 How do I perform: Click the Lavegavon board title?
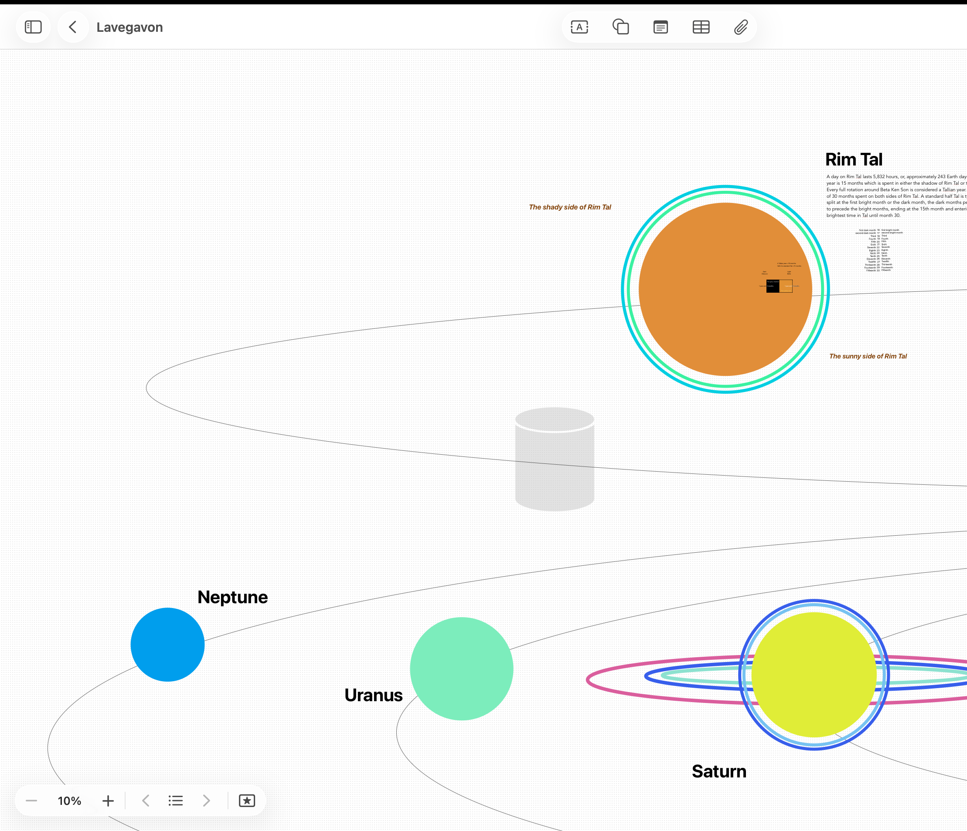[x=130, y=27]
